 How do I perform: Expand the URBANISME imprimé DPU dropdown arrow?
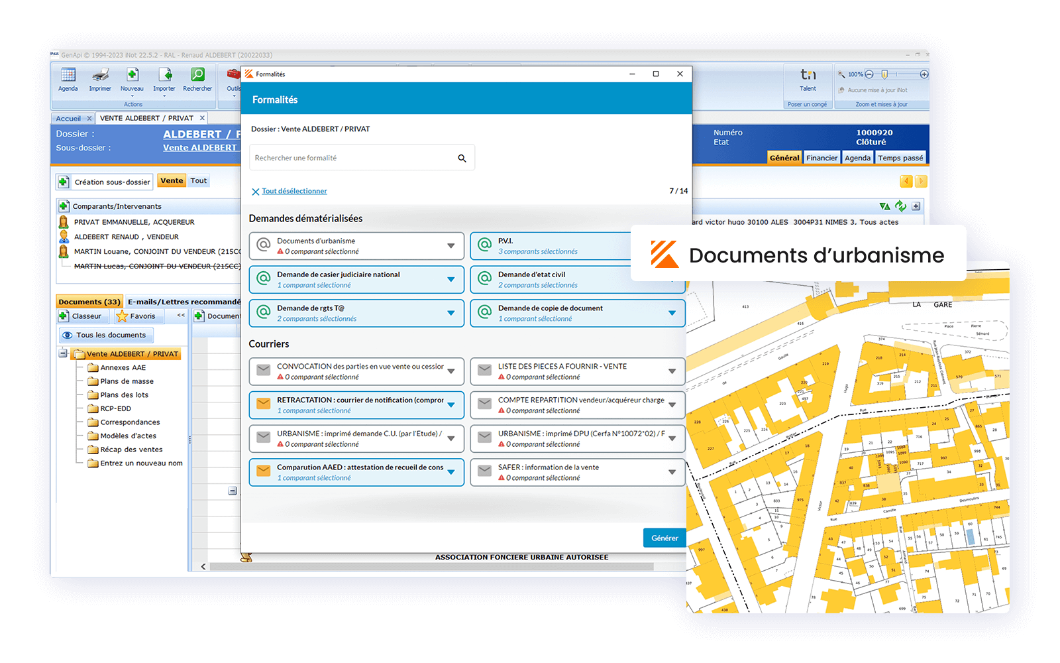coord(672,438)
